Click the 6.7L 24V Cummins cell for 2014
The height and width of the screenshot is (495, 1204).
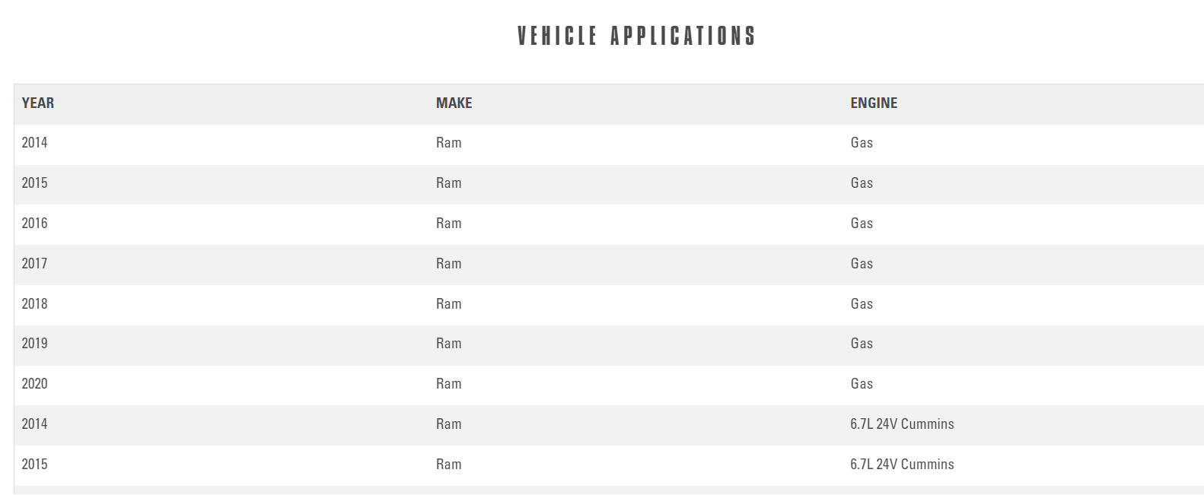click(x=902, y=424)
